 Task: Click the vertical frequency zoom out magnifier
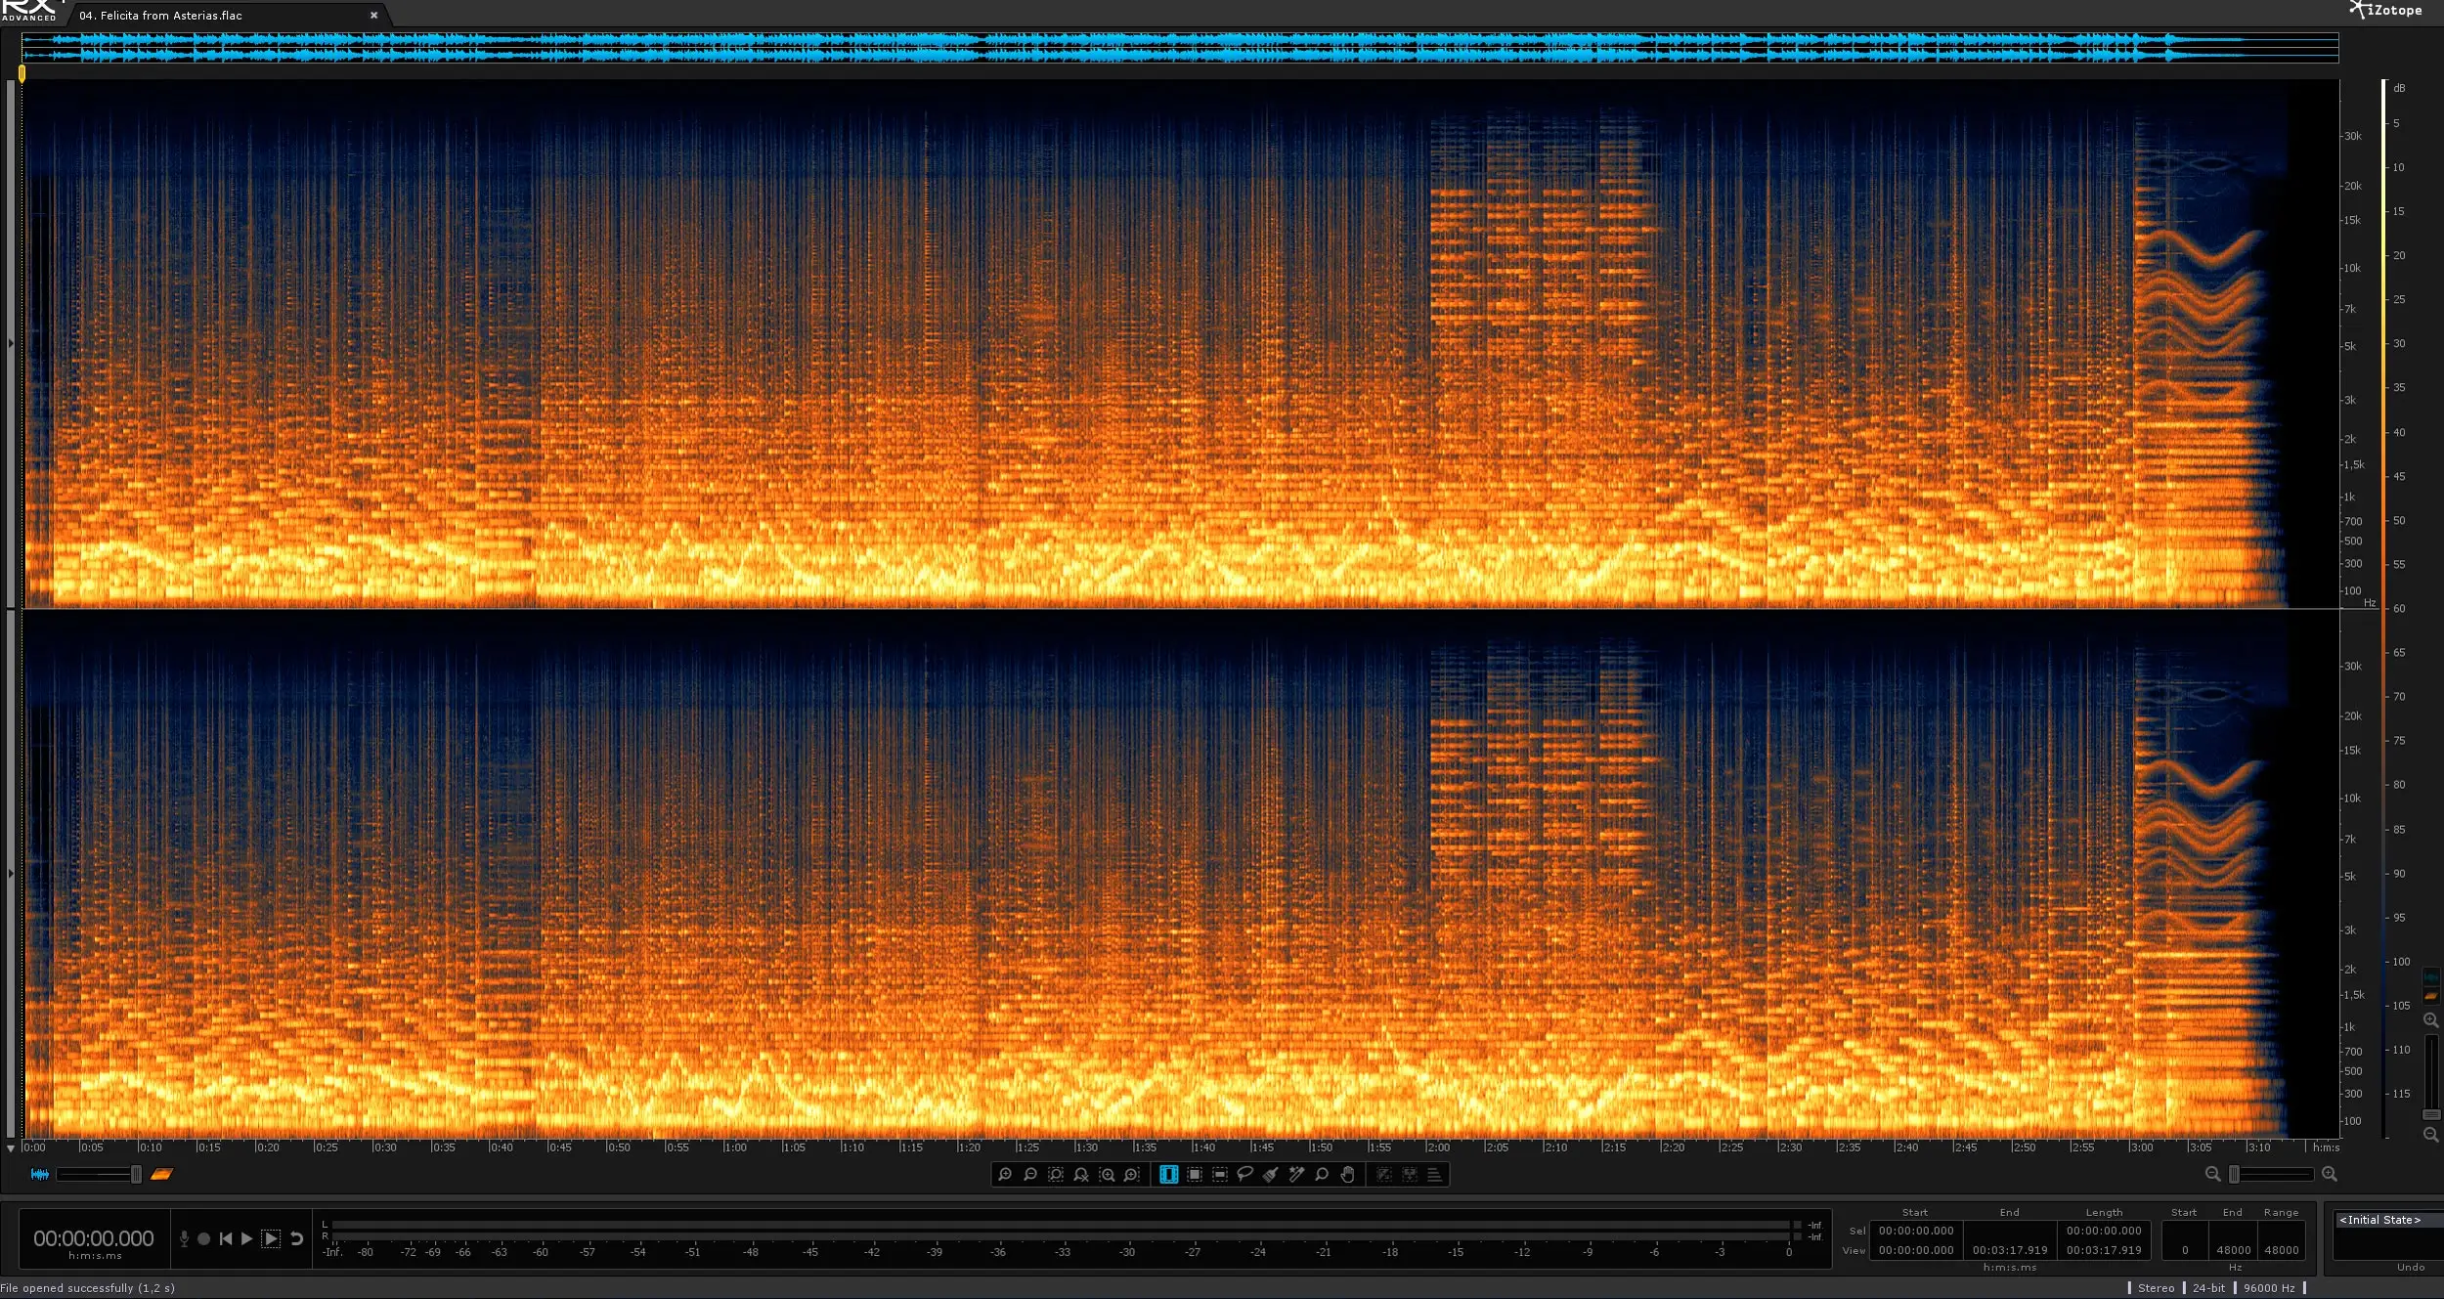pyautogui.click(x=2431, y=1135)
